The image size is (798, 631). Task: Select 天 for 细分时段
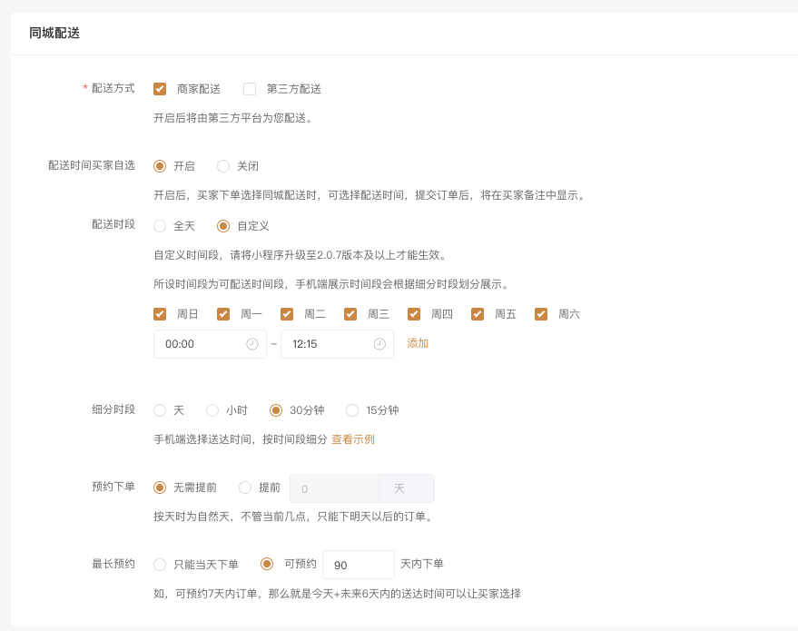click(160, 410)
